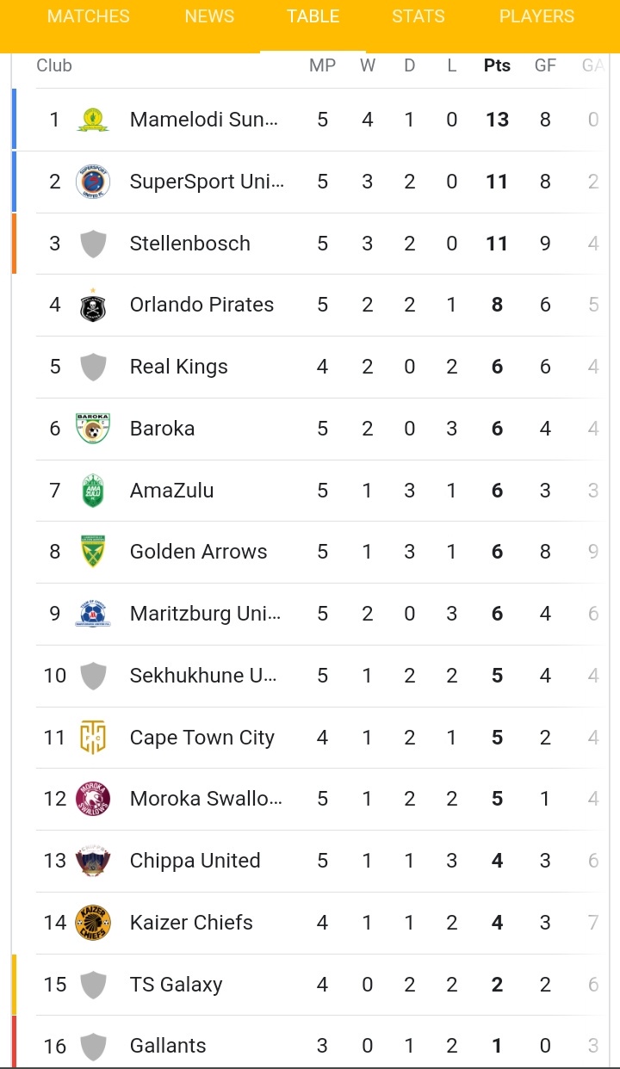Tap the TS Galaxy placeholder shield
This screenshot has width=620, height=1069.
(x=93, y=985)
